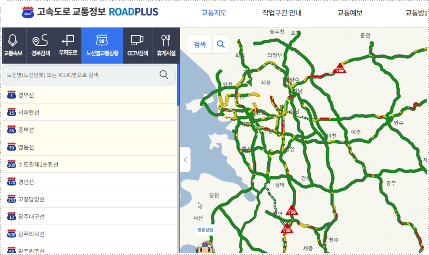
Task: Switch to the 교통지도 tab
Action: (x=214, y=13)
